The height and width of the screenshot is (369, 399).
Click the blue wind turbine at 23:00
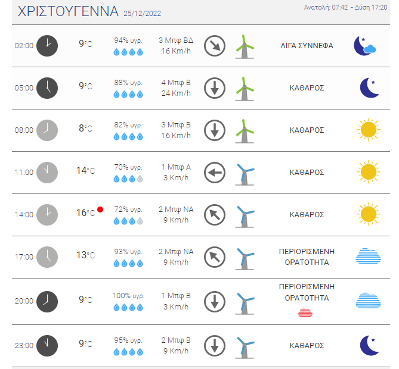(x=245, y=347)
